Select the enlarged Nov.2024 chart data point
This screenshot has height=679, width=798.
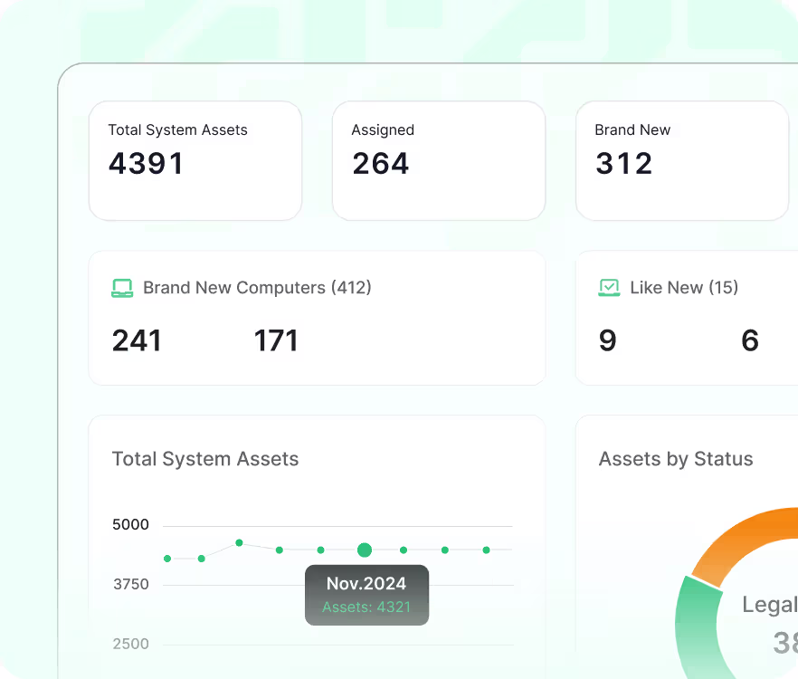click(365, 550)
